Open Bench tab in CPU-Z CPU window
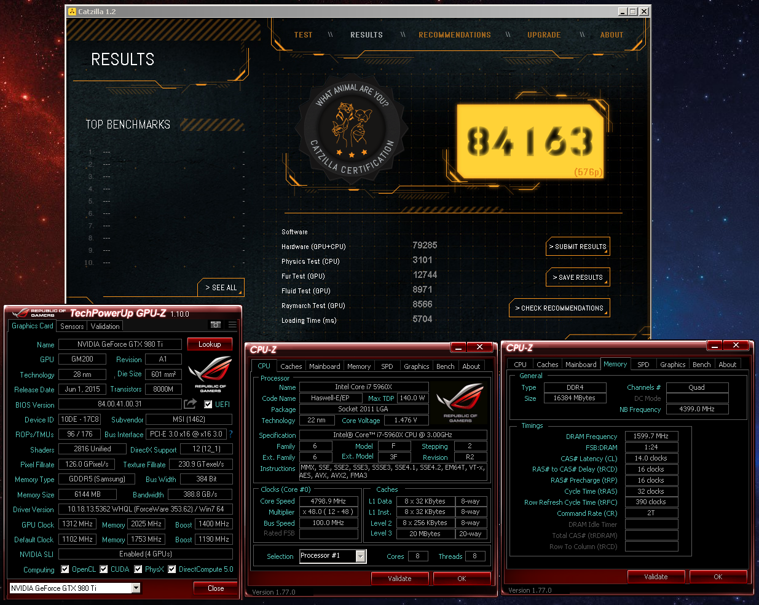Screen dimensions: 759x605 [446, 366]
